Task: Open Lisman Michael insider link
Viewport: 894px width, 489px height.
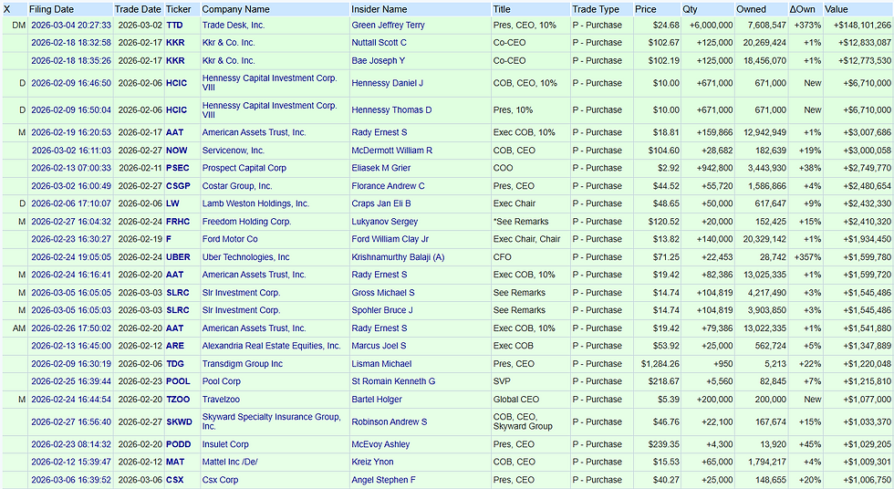Action: pos(381,364)
